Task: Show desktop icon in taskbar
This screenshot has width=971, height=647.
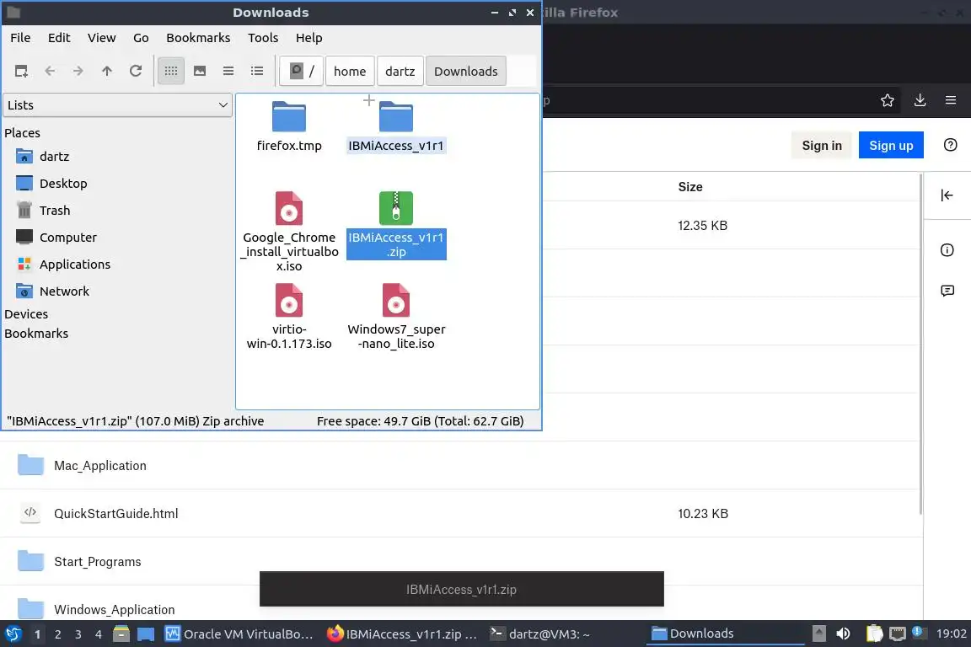Action: point(146,634)
